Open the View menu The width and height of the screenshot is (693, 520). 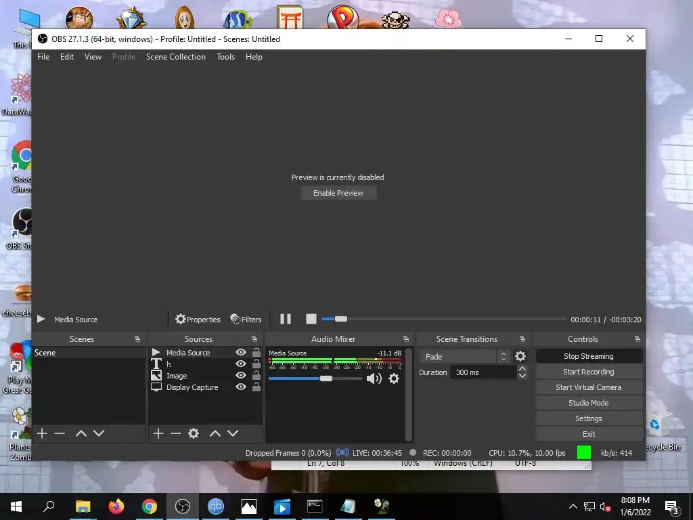93,57
